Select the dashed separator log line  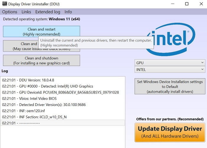click(63, 123)
